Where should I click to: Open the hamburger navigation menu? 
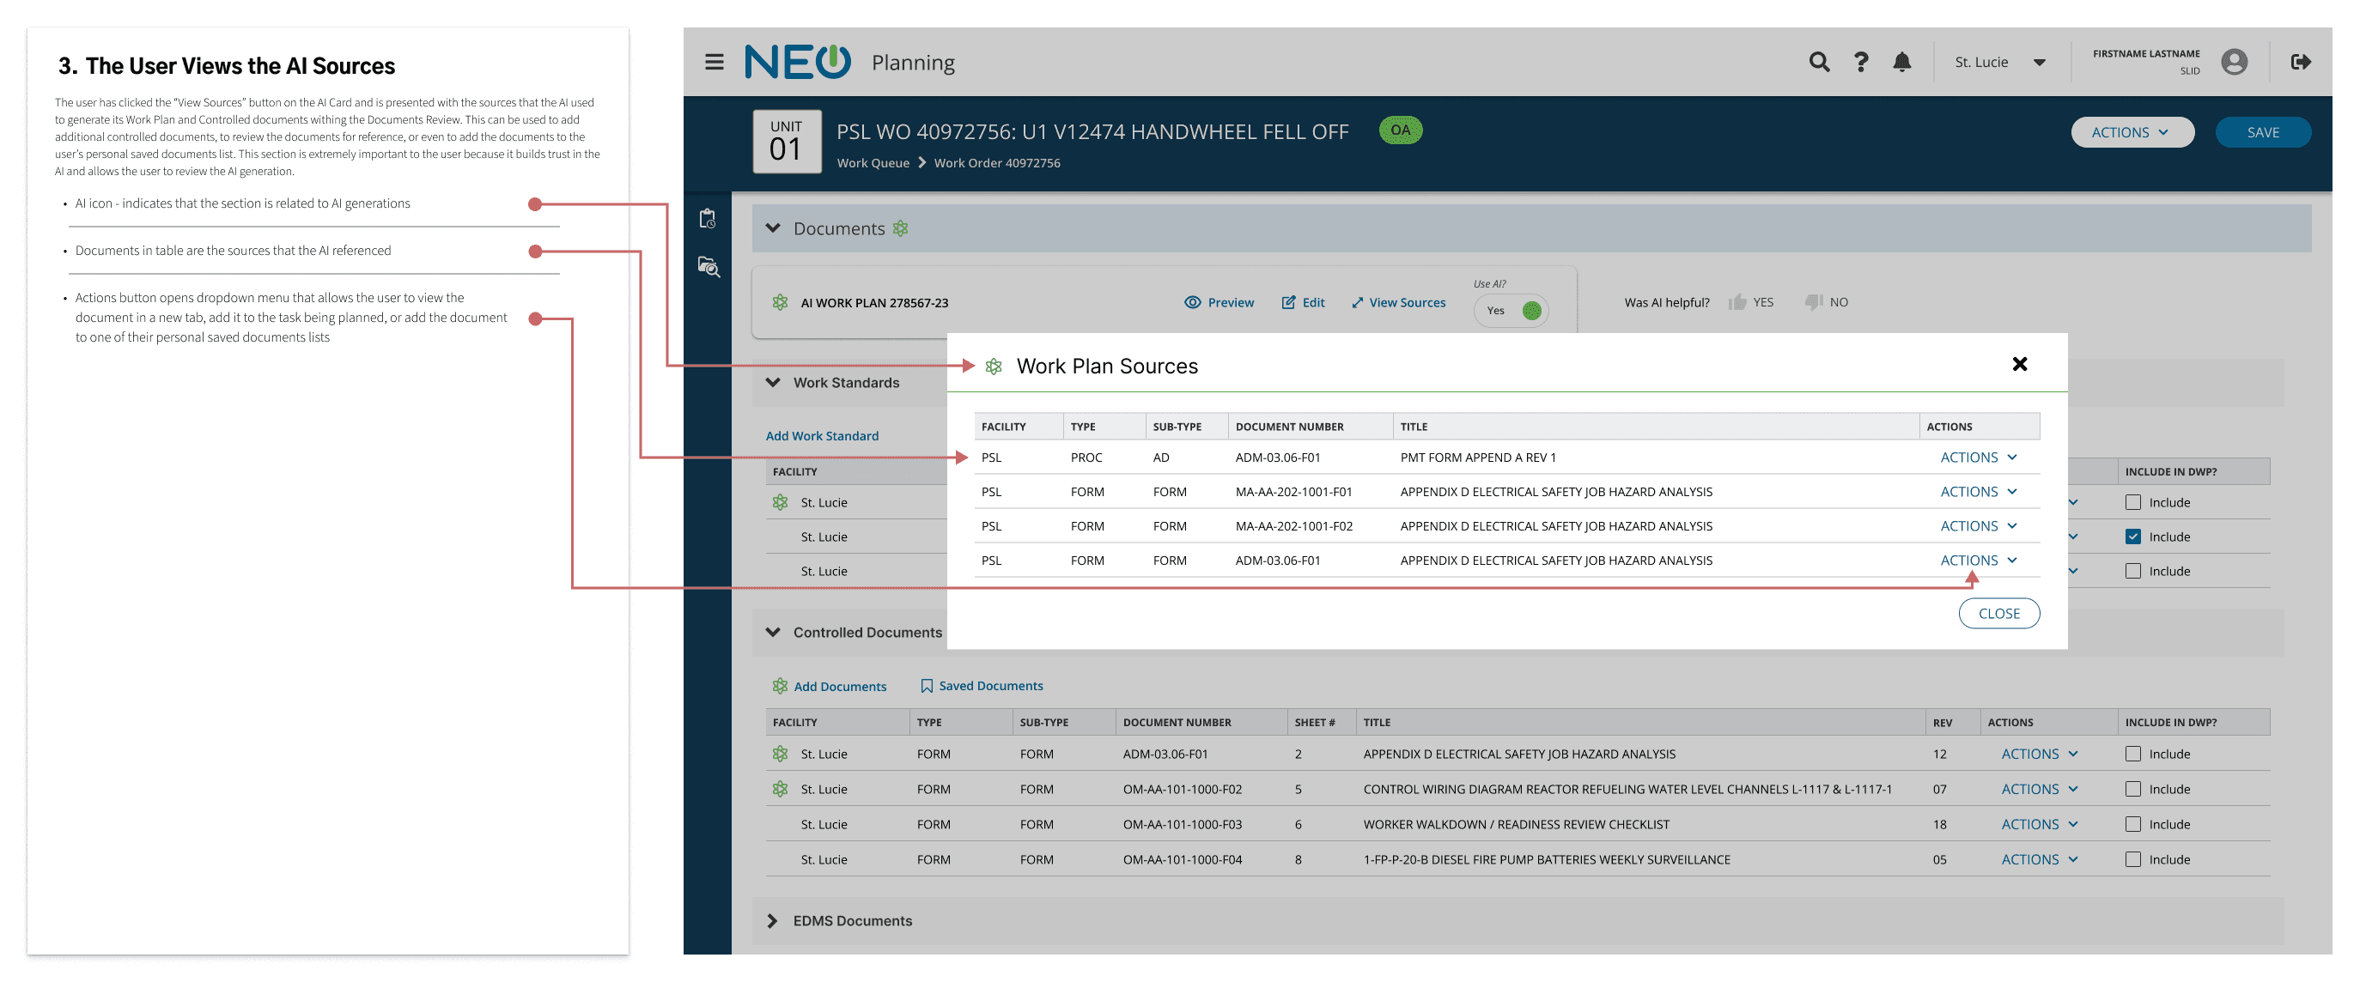[714, 63]
